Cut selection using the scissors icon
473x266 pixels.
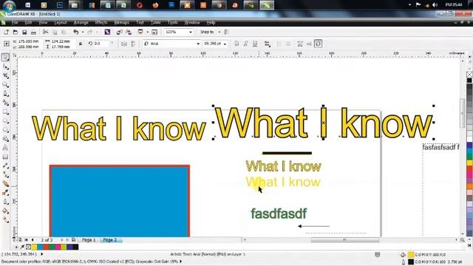46,32
